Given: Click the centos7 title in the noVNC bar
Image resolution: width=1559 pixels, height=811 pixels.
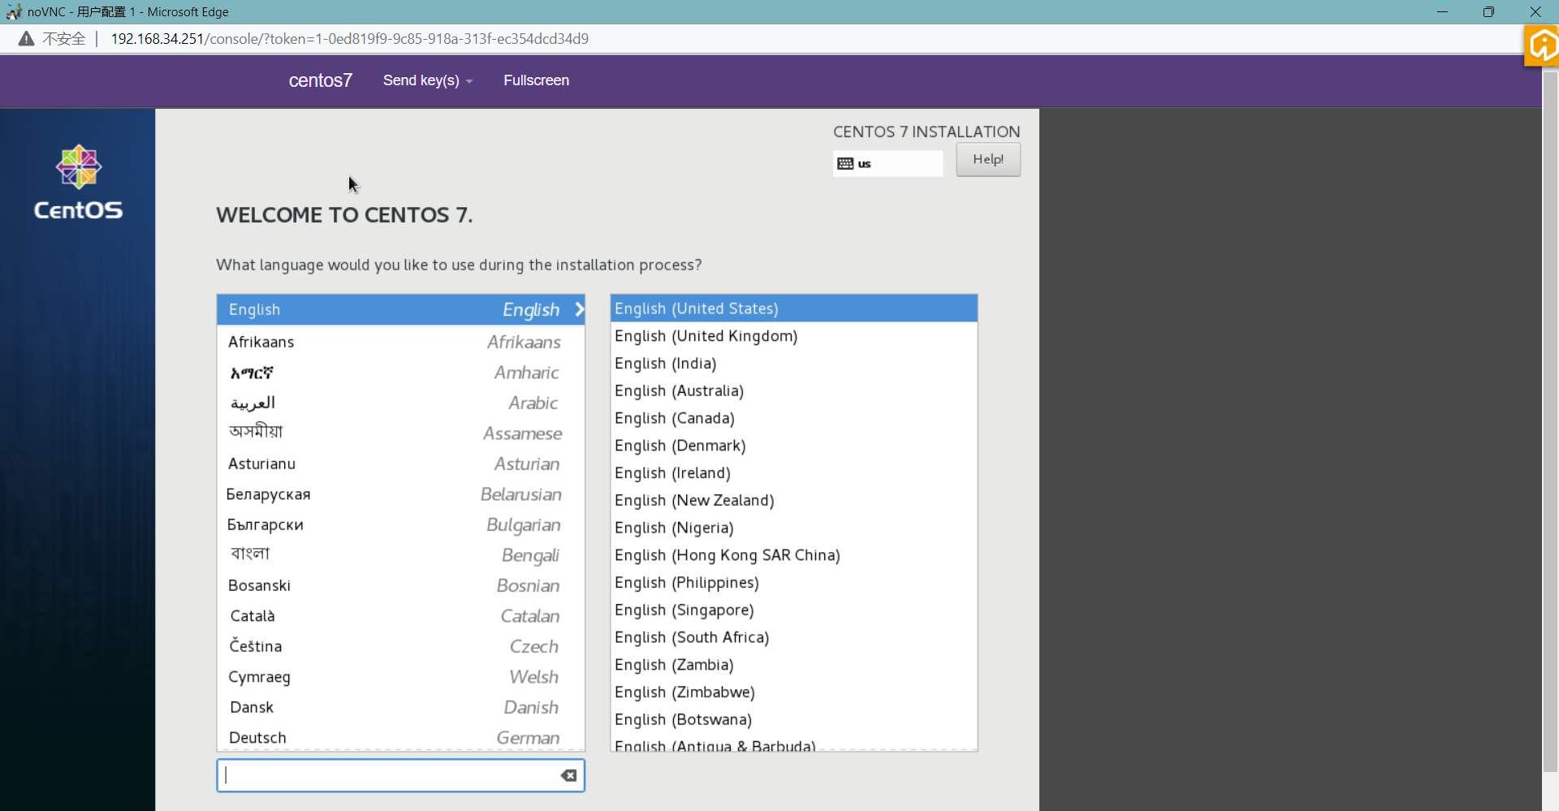Looking at the screenshot, I should pyautogui.click(x=321, y=80).
